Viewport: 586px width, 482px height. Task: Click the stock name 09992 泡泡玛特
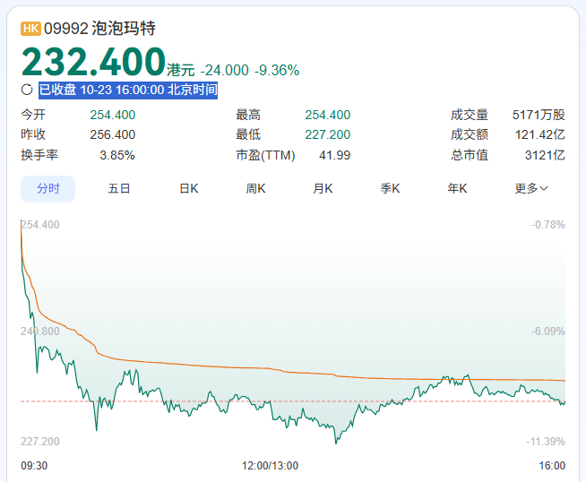[99, 29]
